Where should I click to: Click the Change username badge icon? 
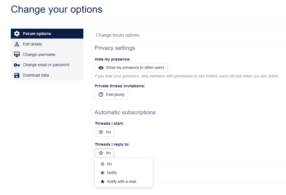(x=17, y=55)
